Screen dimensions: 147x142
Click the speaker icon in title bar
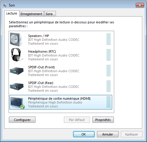coord(5,5)
